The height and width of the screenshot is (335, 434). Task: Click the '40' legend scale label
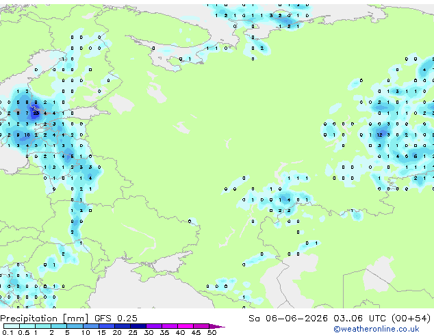coord(180,332)
